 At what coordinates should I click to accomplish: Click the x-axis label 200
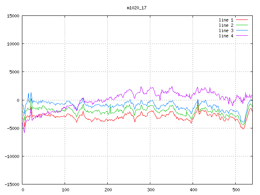[x=108, y=190]
